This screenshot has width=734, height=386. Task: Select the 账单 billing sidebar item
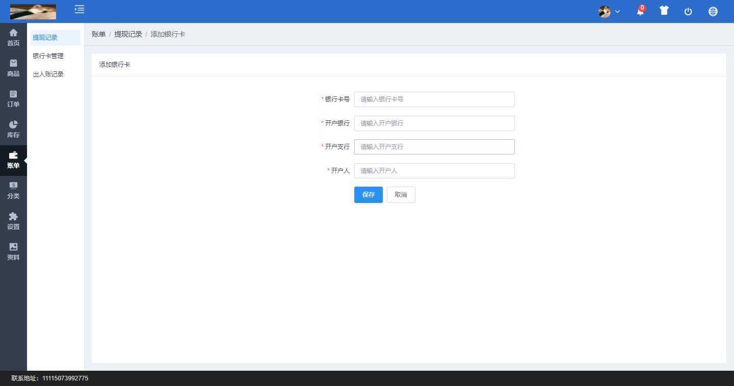click(x=13, y=160)
